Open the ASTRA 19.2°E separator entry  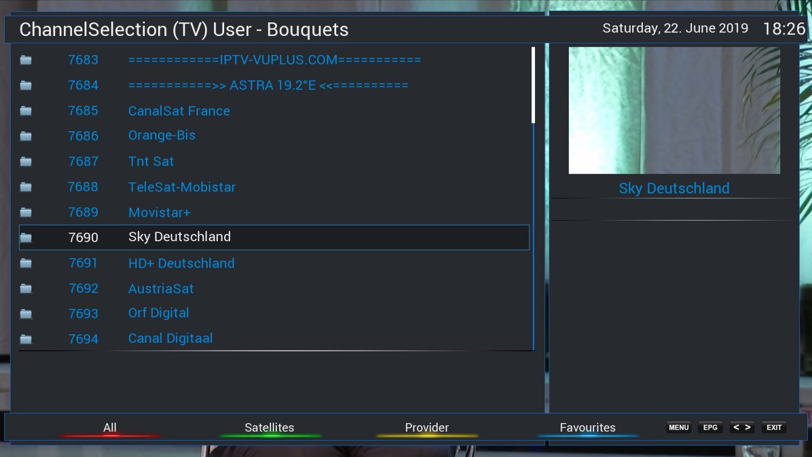point(274,85)
